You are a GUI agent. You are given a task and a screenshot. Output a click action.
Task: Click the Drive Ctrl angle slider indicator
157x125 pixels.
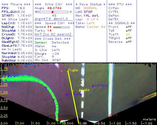click(52, 12)
